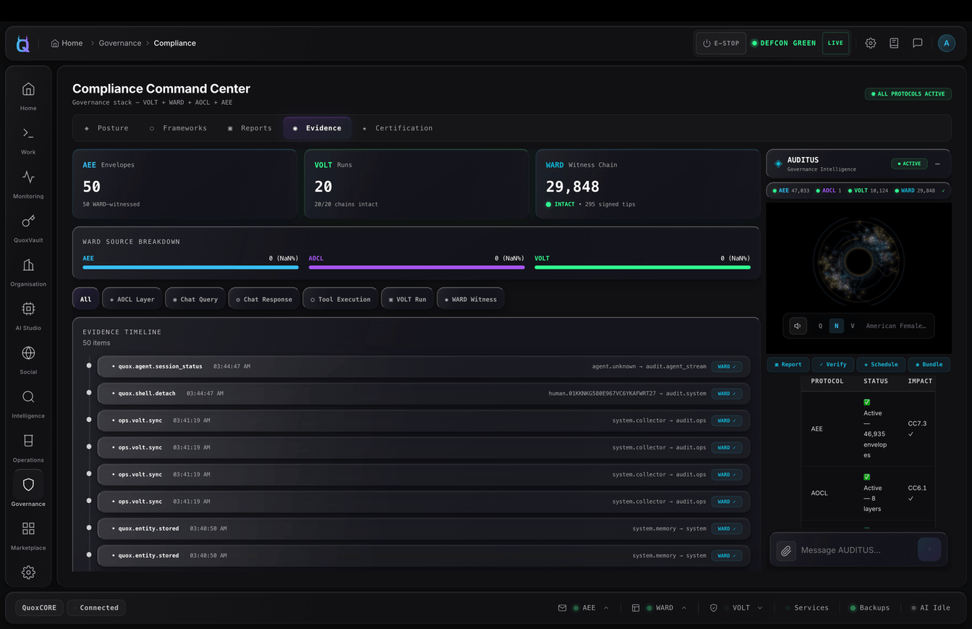
Task: Mute AUDITUS with the speaker button
Action: [x=798, y=326]
